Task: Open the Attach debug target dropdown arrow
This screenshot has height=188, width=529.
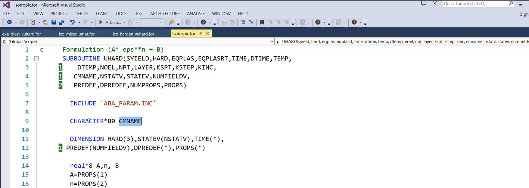Action: tap(124, 22)
